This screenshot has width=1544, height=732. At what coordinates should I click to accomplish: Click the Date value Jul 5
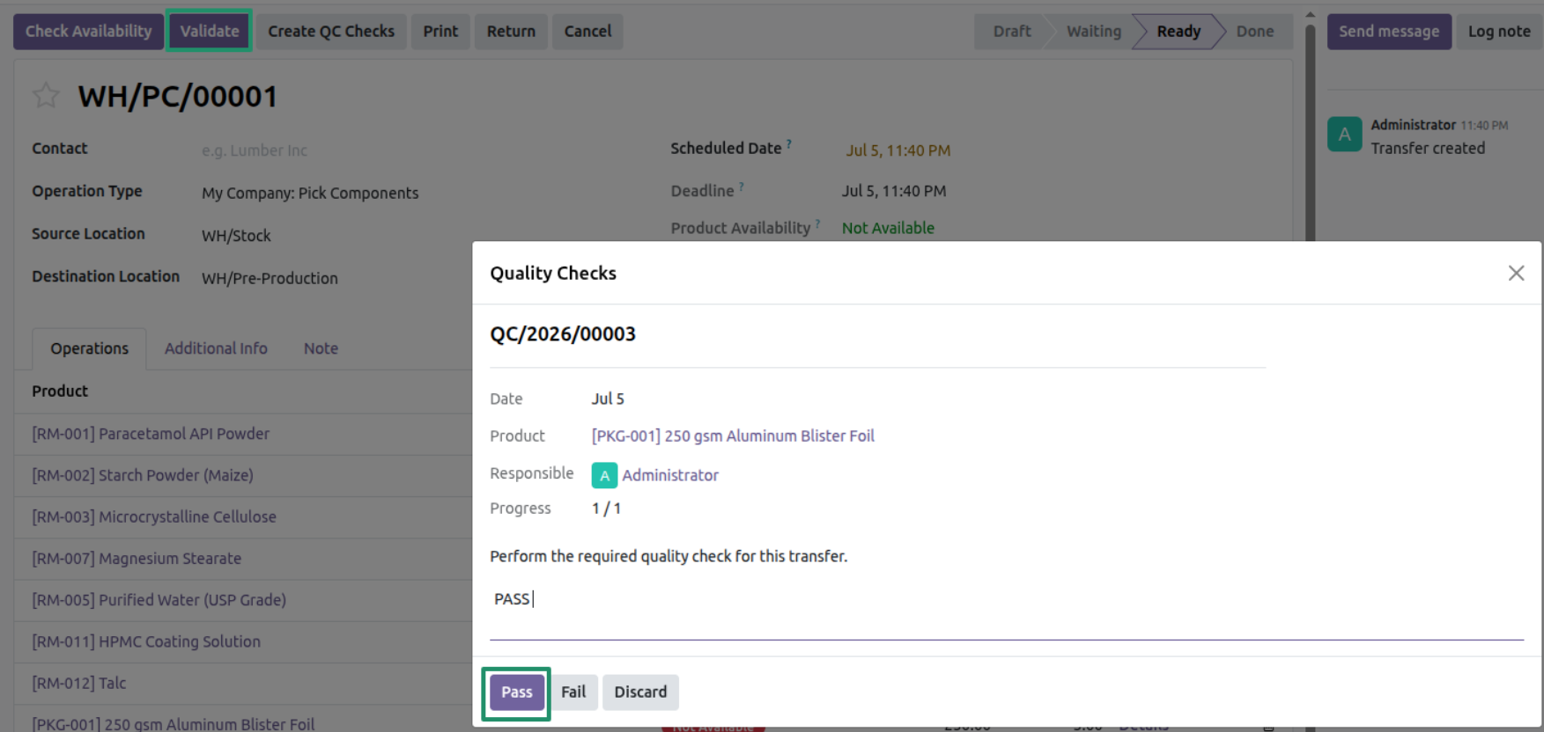(608, 399)
